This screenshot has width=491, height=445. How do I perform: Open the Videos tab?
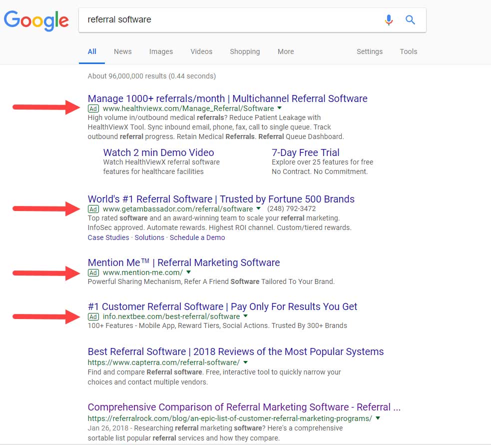pos(201,51)
